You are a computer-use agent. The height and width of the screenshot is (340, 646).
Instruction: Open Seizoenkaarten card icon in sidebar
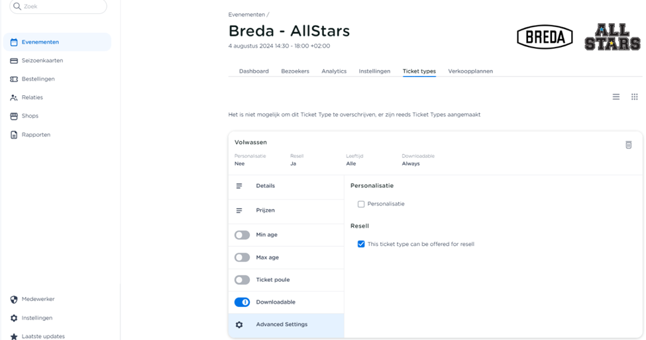(14, 61)
